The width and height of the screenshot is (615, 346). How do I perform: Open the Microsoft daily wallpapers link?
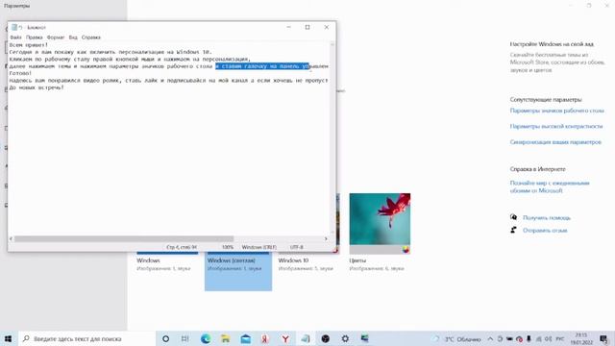(x=550, y=186)
